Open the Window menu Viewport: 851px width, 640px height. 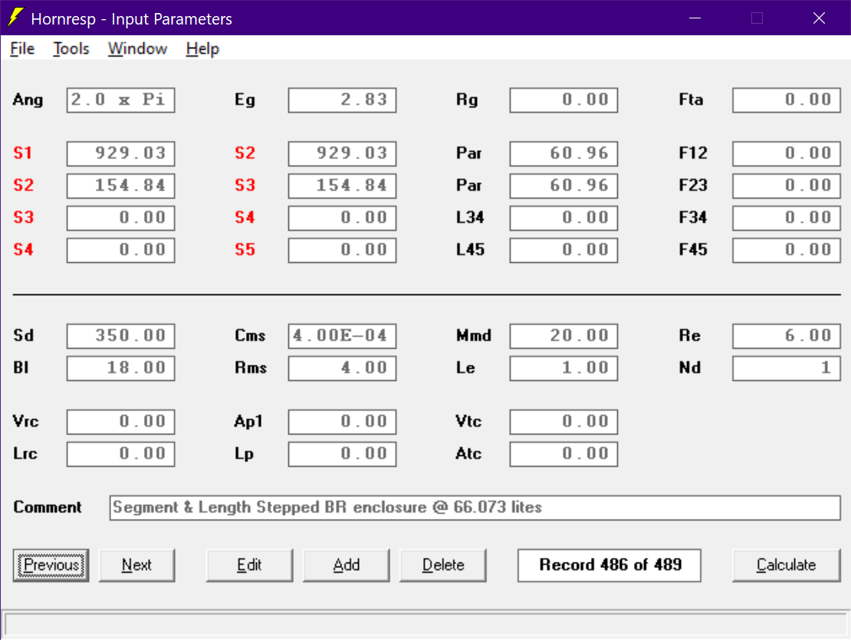[137, 49]
